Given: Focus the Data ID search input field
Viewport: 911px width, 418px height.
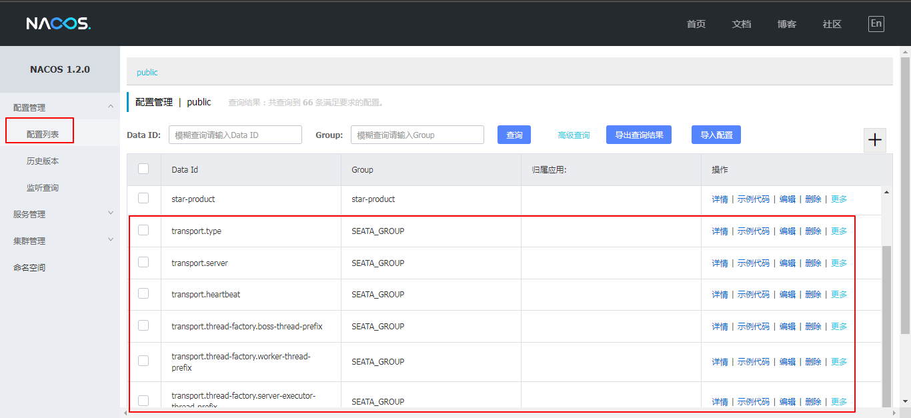Looking at the screenshot, I should tap(235, 135).
